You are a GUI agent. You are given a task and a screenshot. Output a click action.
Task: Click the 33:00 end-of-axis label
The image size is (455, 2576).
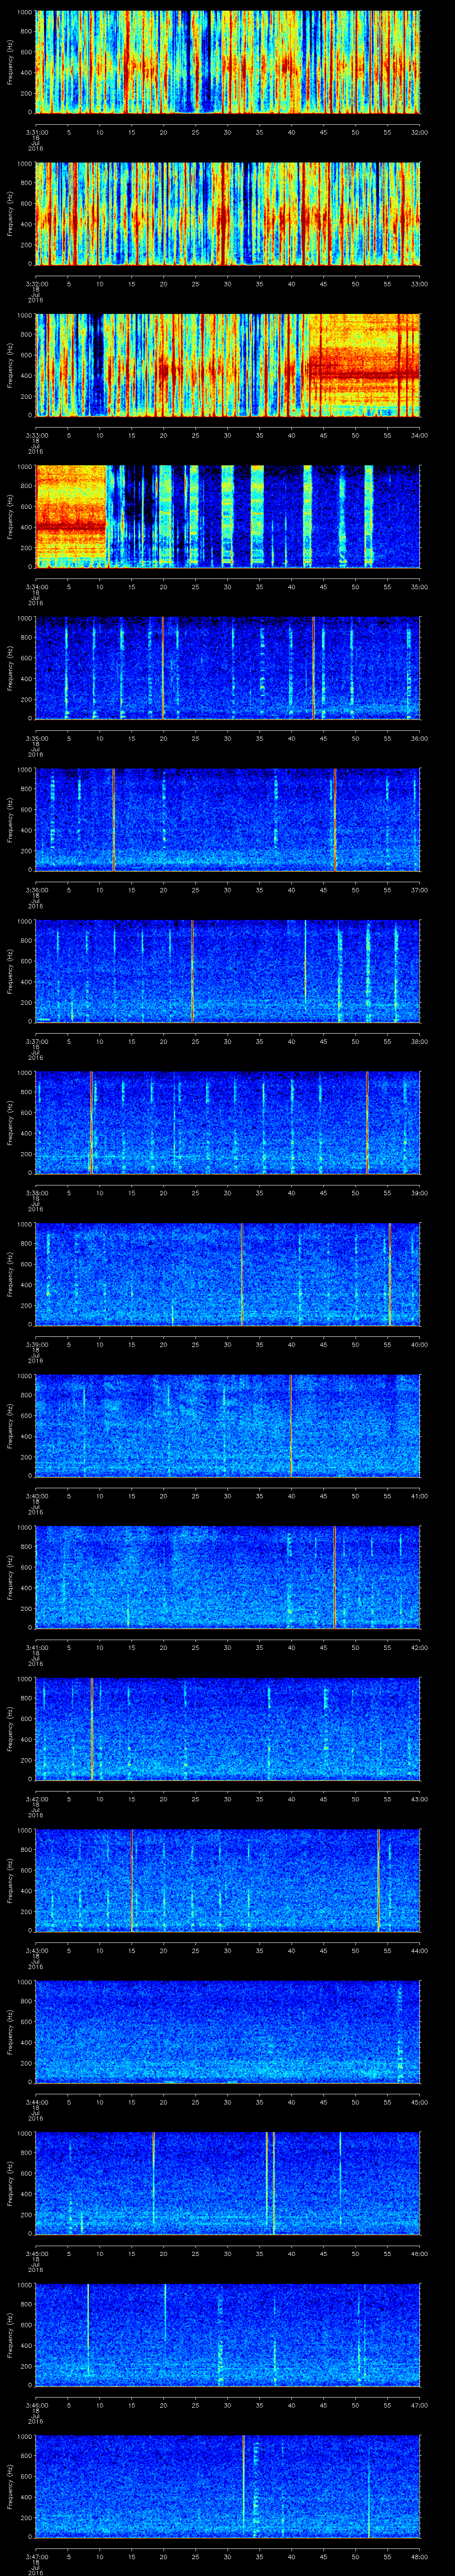pos(419,284)
